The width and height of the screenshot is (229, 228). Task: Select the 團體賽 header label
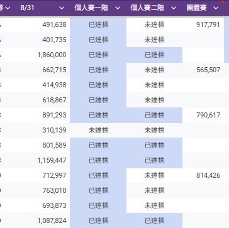click(197, 8)
